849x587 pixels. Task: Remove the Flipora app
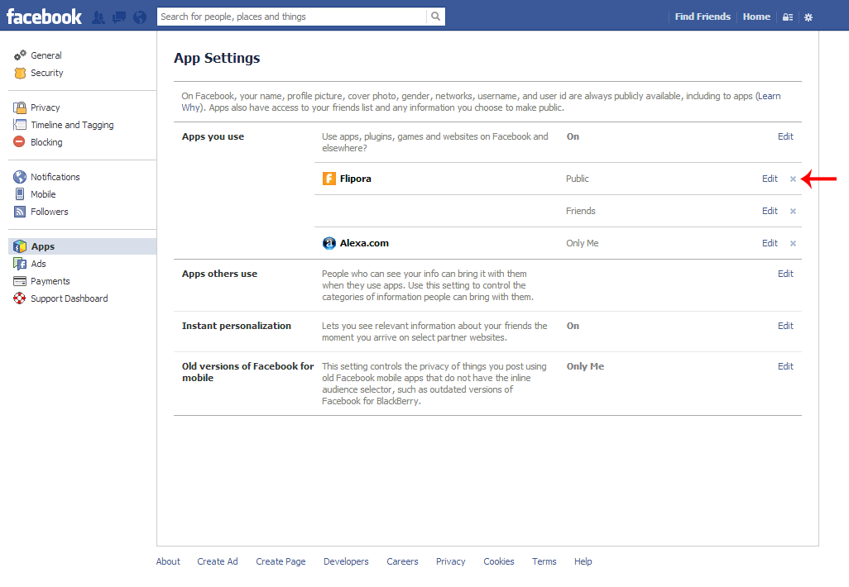coord(793,179)
